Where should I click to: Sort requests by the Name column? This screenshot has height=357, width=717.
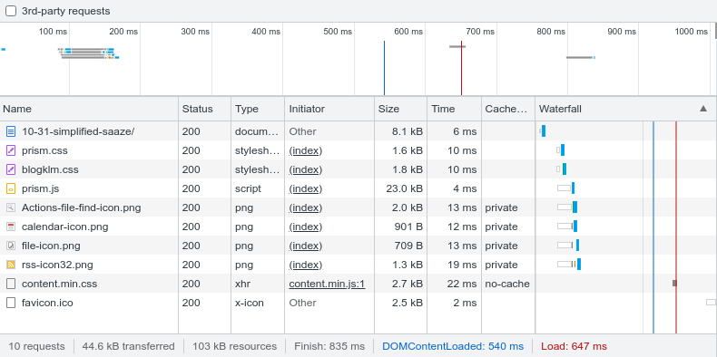point(89,109)
